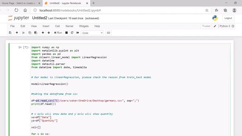The width and height of the screenshot is (242, 136).
Task: Move selected cell up arrow
Action: (43, 33)
